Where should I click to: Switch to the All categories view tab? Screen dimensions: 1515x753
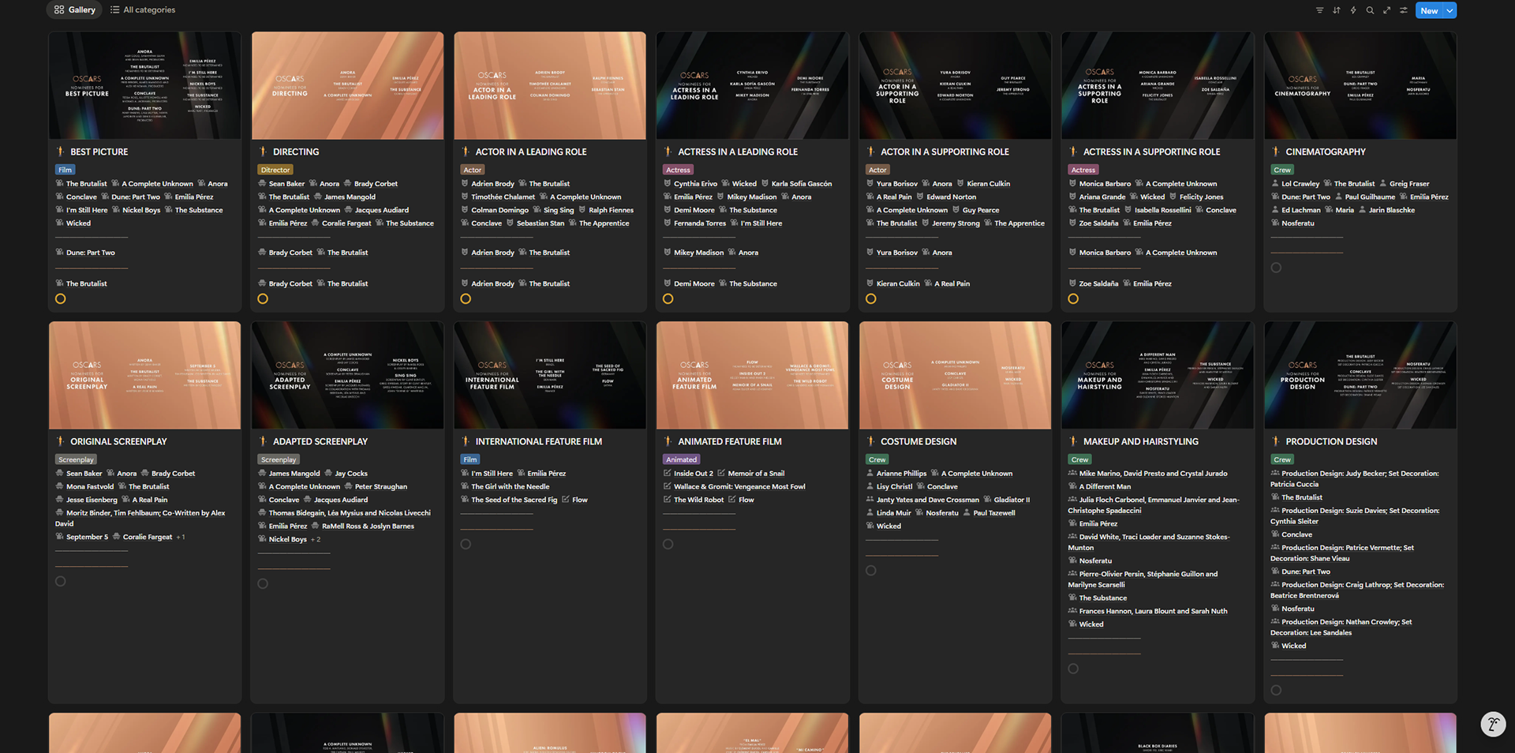click(143, 10)
